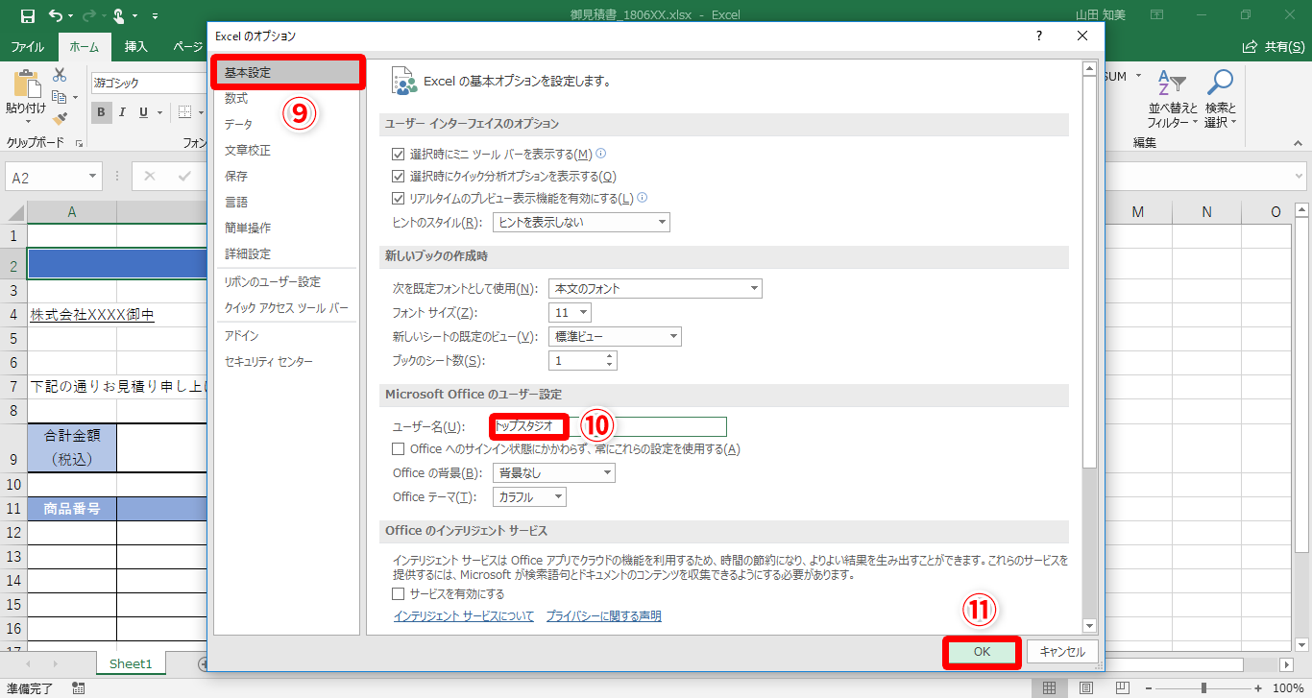This screenshot has width=1312, height=698.
Task: Click the sheet count spinner control
Action: click(609, 361)
